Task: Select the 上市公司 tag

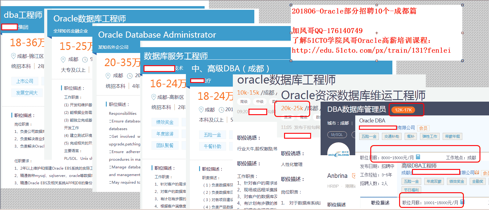Action: point(25,81)
